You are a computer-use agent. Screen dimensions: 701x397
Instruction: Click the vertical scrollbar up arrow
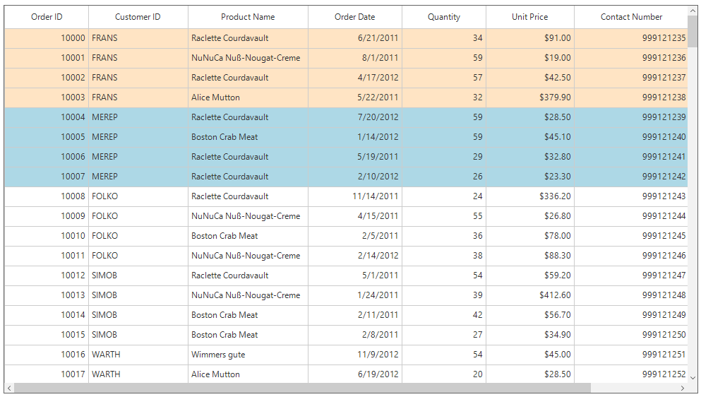tap(693, 11)
